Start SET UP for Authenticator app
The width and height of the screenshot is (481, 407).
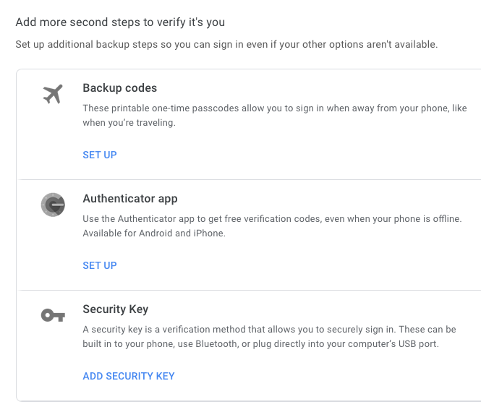[x=100, y=265]
